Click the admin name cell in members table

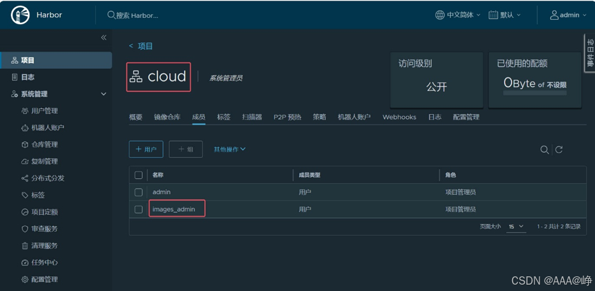pos(161,192)
